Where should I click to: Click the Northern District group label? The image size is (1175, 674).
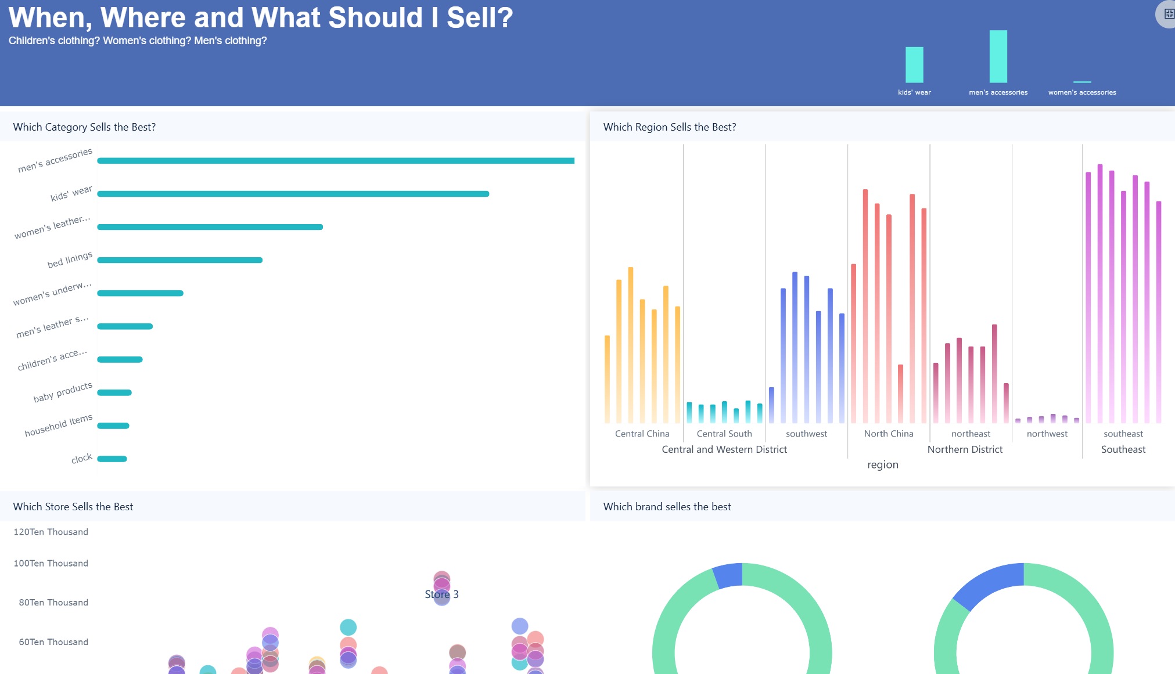pos(965,449)
